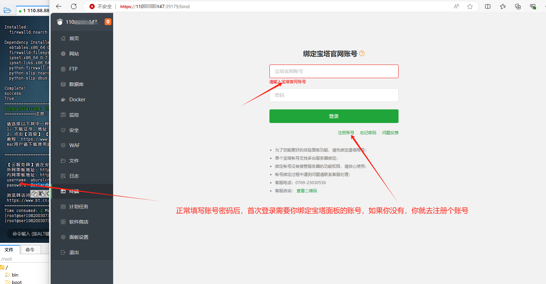Switch to the 命令 tab

[x=30, y=250]
